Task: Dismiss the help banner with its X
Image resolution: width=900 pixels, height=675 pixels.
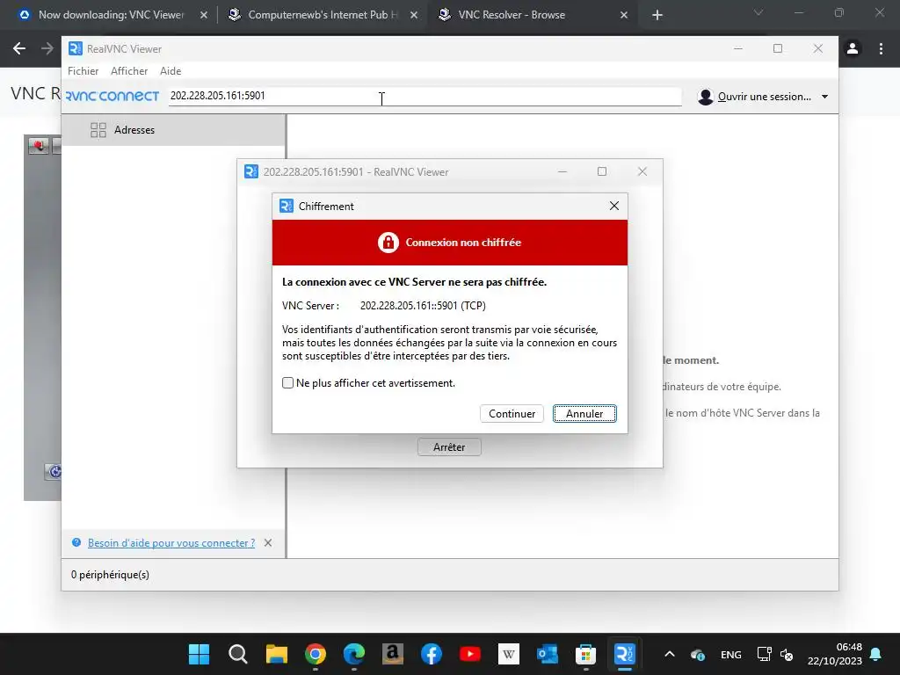Action: click(268, 543)
